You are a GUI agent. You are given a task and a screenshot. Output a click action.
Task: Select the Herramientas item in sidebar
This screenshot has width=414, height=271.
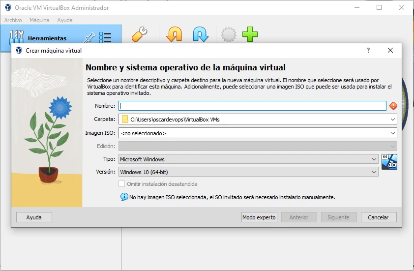point(61,37)
